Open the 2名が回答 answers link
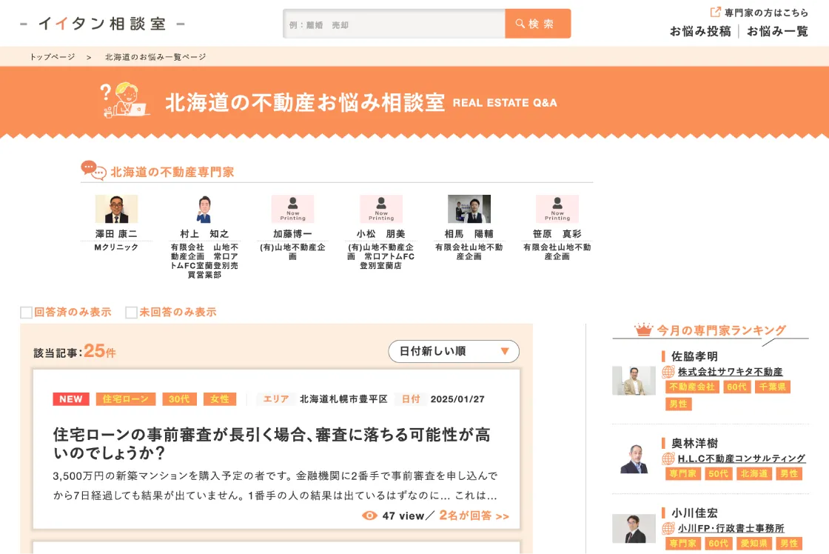 (x=474, y=515)
